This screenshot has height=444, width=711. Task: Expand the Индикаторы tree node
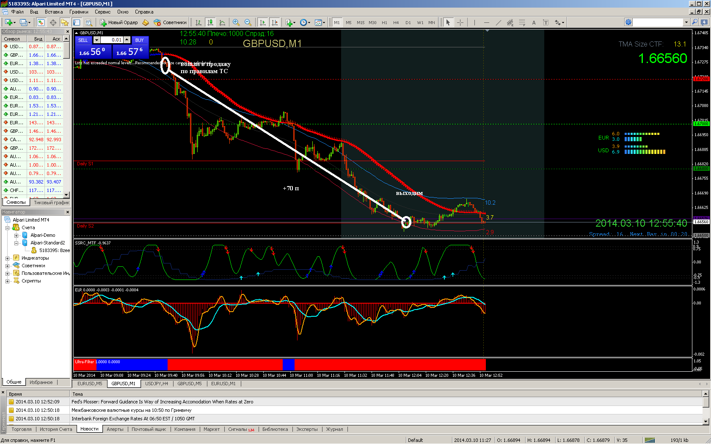tap(7, 258)
